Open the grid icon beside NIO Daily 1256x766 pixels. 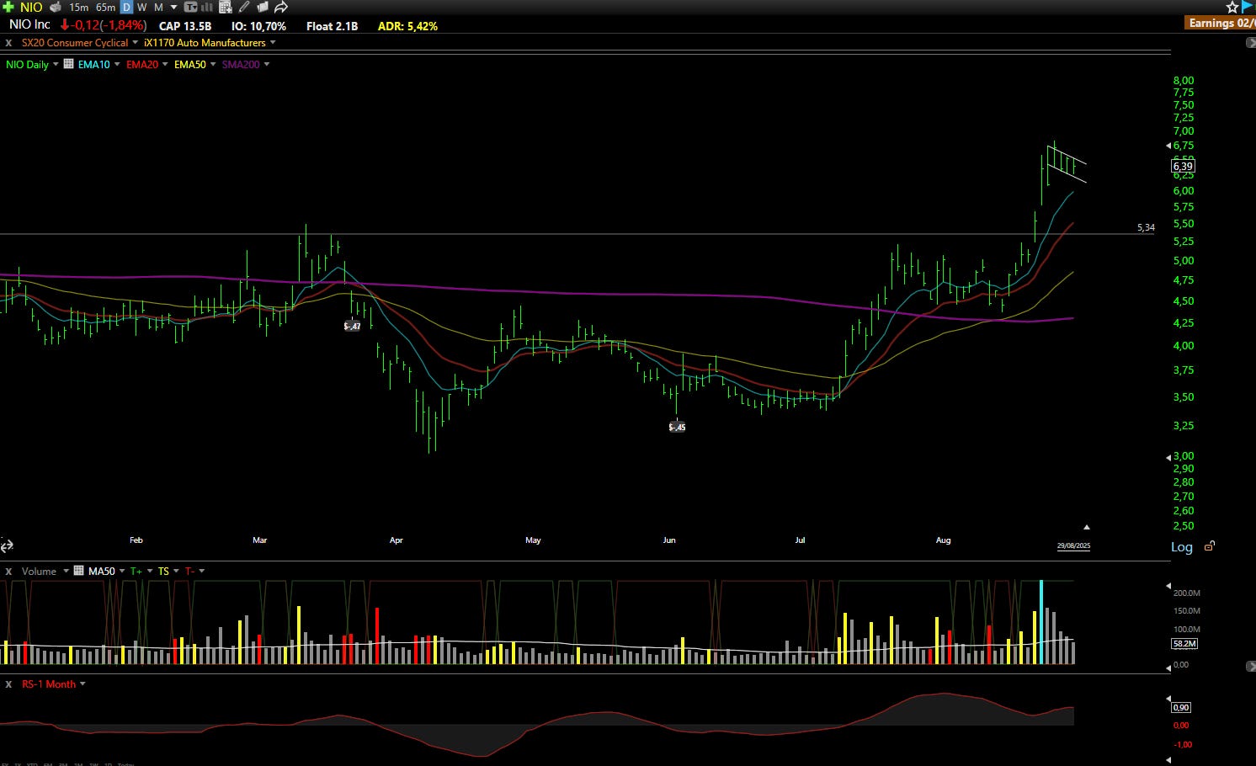(69, 64)
